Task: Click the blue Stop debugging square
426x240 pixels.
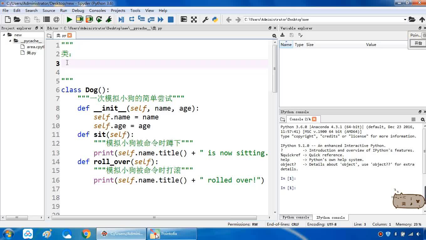Action: pos(171,20)
